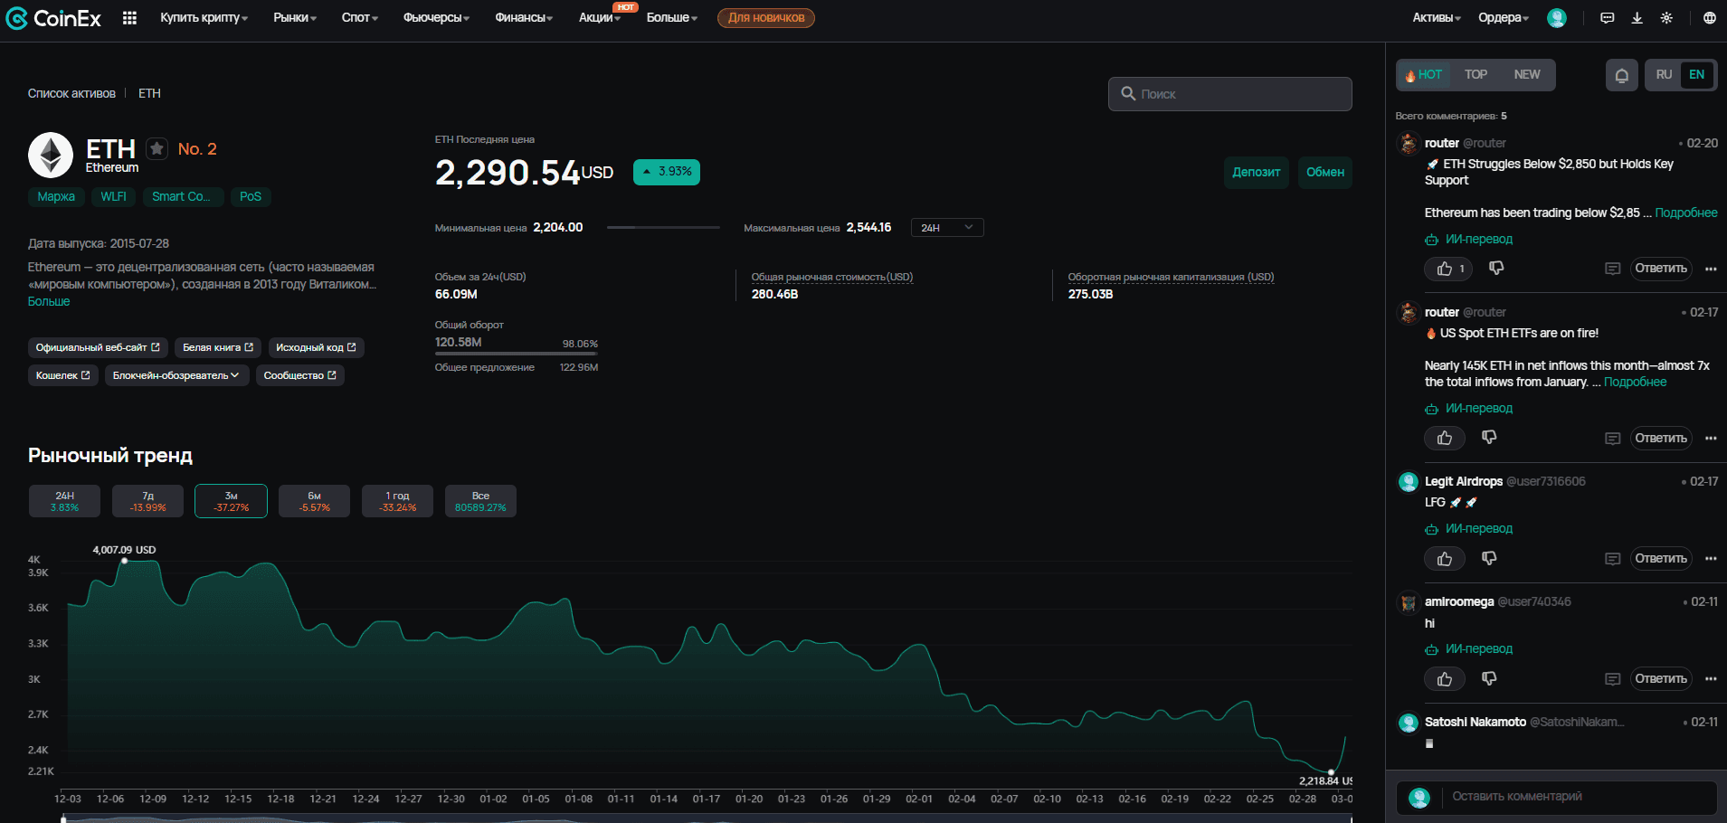
Task: Open the Исходный код link
Action: [316, 347]
